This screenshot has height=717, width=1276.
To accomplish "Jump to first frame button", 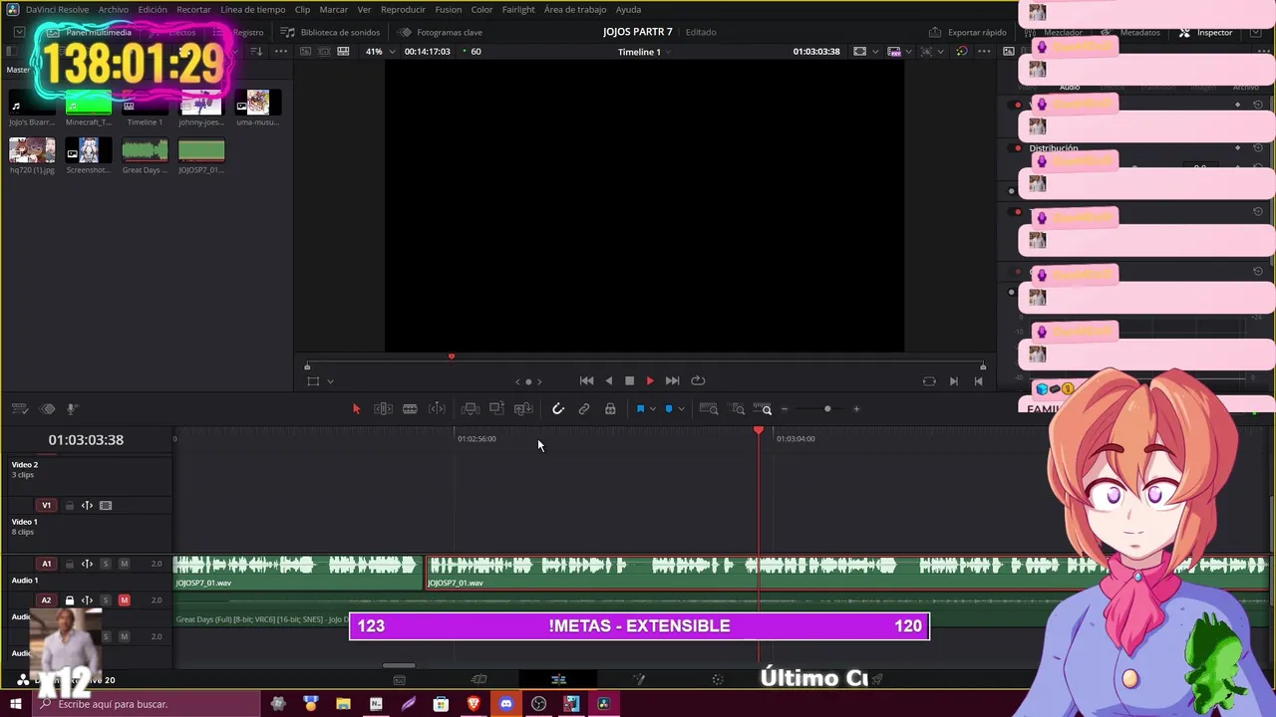I will coord(586,380).
